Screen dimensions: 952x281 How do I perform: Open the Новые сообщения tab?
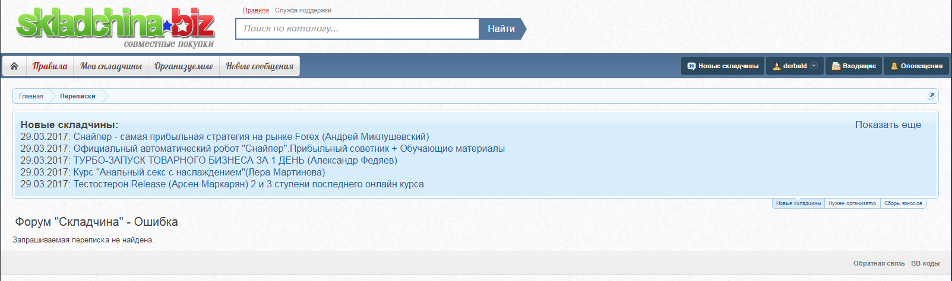[x=260, y=66]
